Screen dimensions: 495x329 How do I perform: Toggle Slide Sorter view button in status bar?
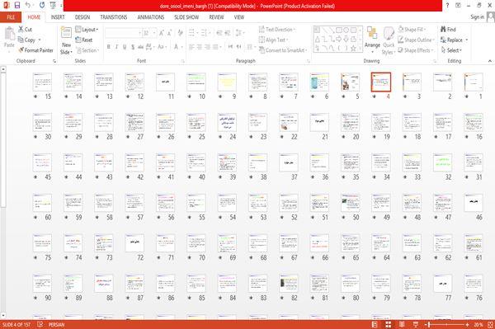[x=389, y=324]
